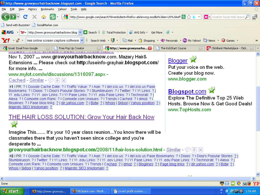Expand the AVG Info dropdown menu
Screen dimensions: 260x195
tap(147, 32)
